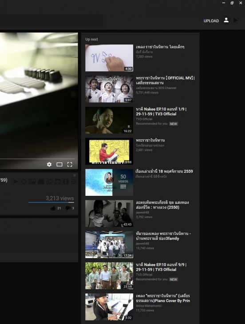Click 'TV3 Official' channel under Nakee 1/9
The image size is (245, 324).
click(x=144, y=119)
